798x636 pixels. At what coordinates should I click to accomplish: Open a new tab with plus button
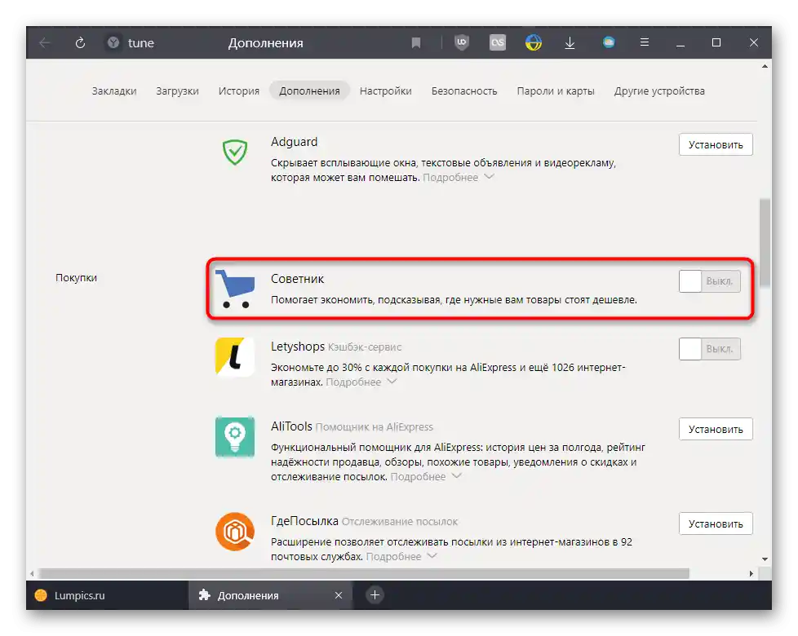pos(375,594)
